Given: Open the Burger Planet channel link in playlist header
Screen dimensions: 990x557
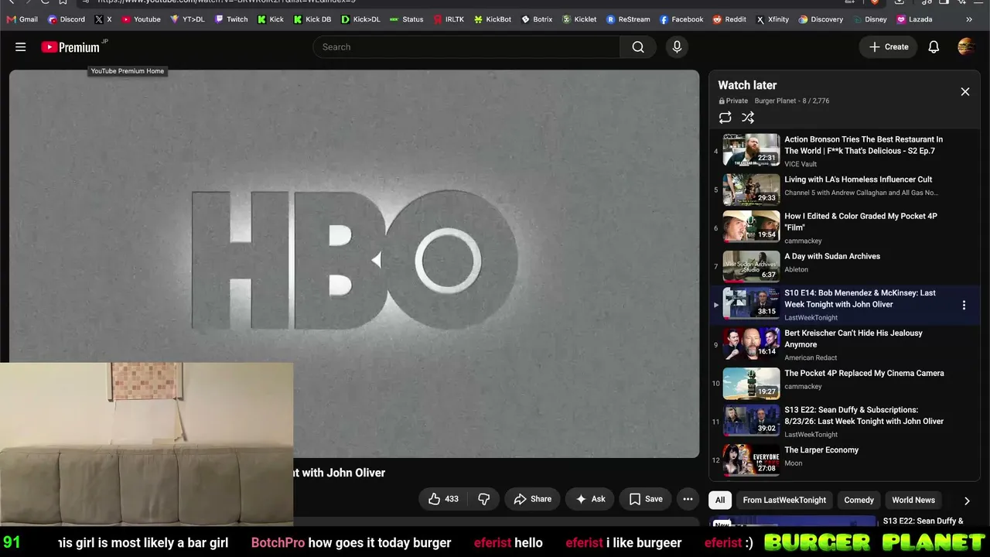Looking at the screenshot, I should 775,101.
